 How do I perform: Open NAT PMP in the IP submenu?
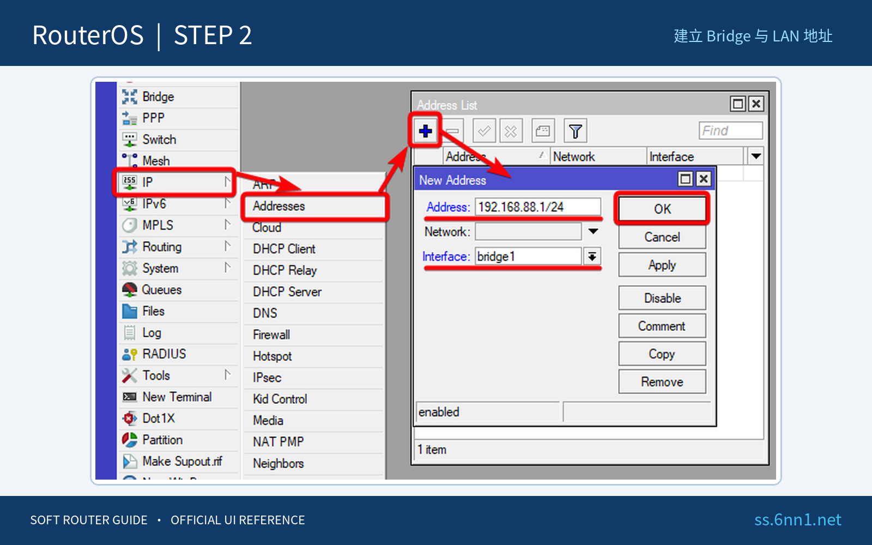(x=313, y=442)
